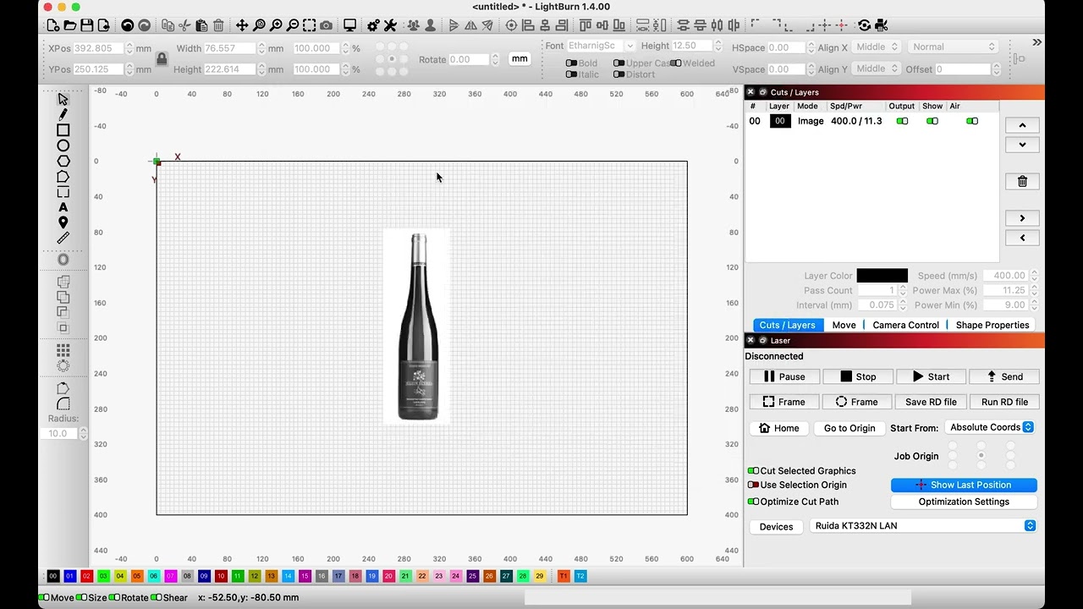The height and width of the screenshot is (609, 1083).
Task: Click the Stop button
Action: (857, 376)
